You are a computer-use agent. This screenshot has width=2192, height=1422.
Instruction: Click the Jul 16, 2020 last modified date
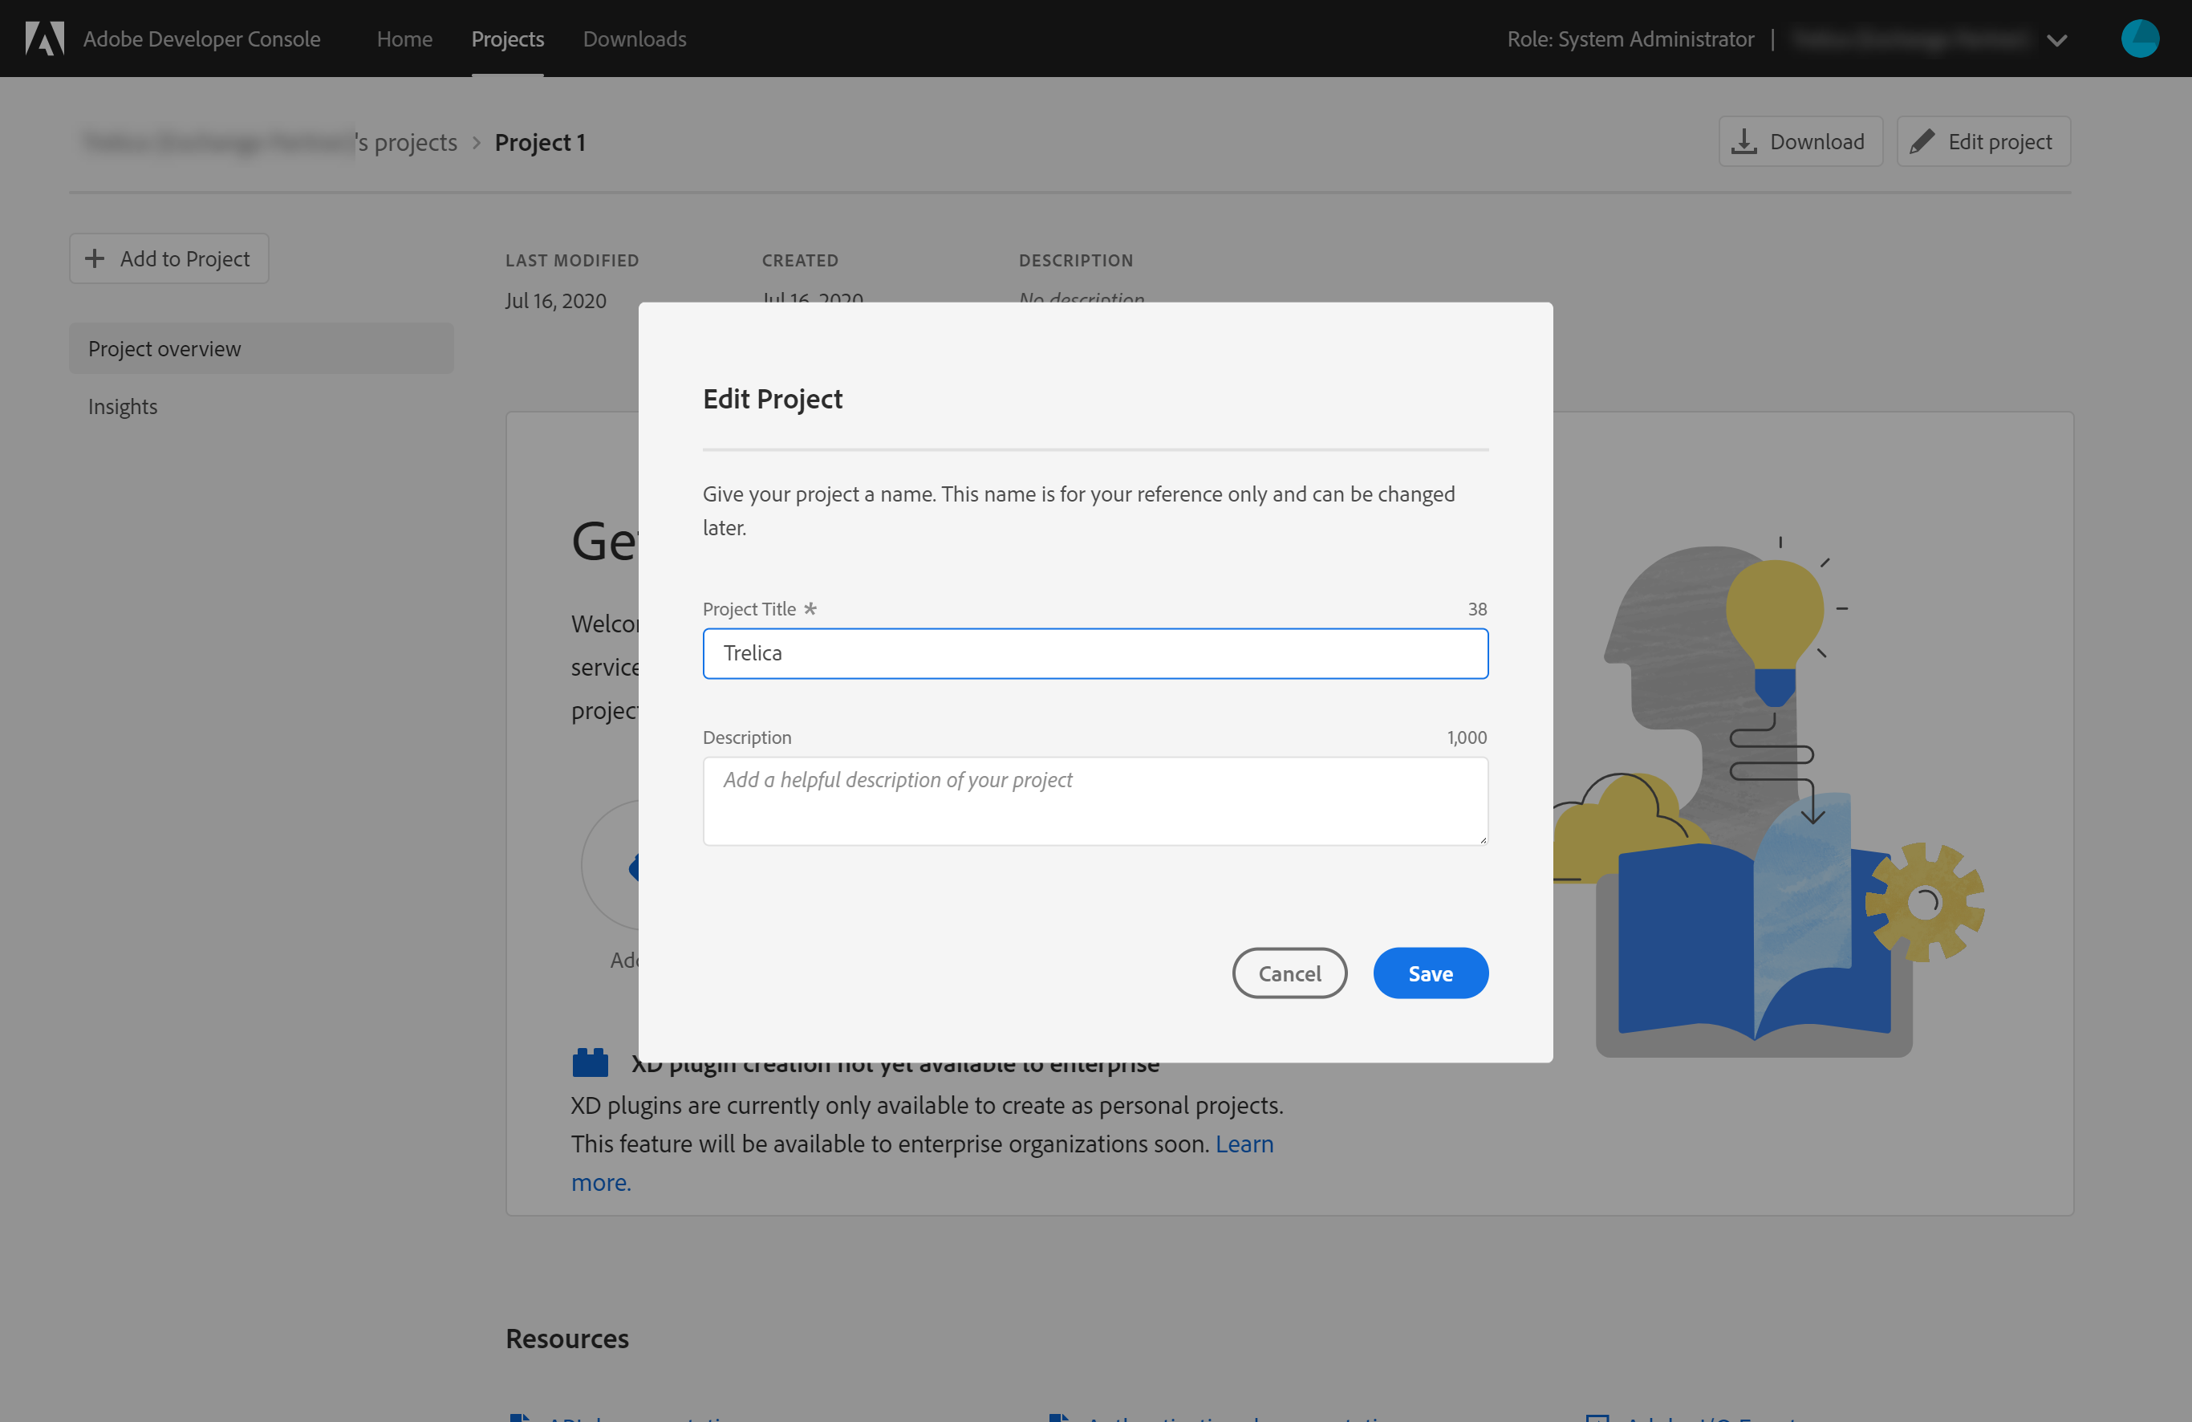(x=555, y=300)
